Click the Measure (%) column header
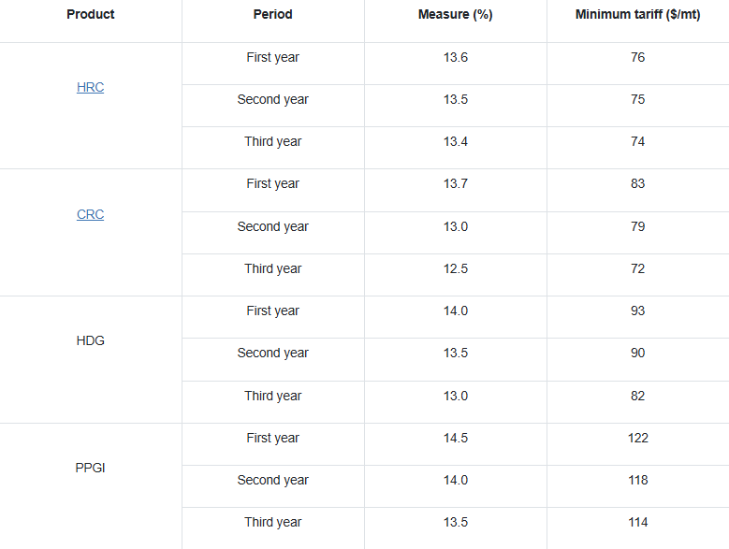Viewport: 729px width, 549px height. click(456, 14)
